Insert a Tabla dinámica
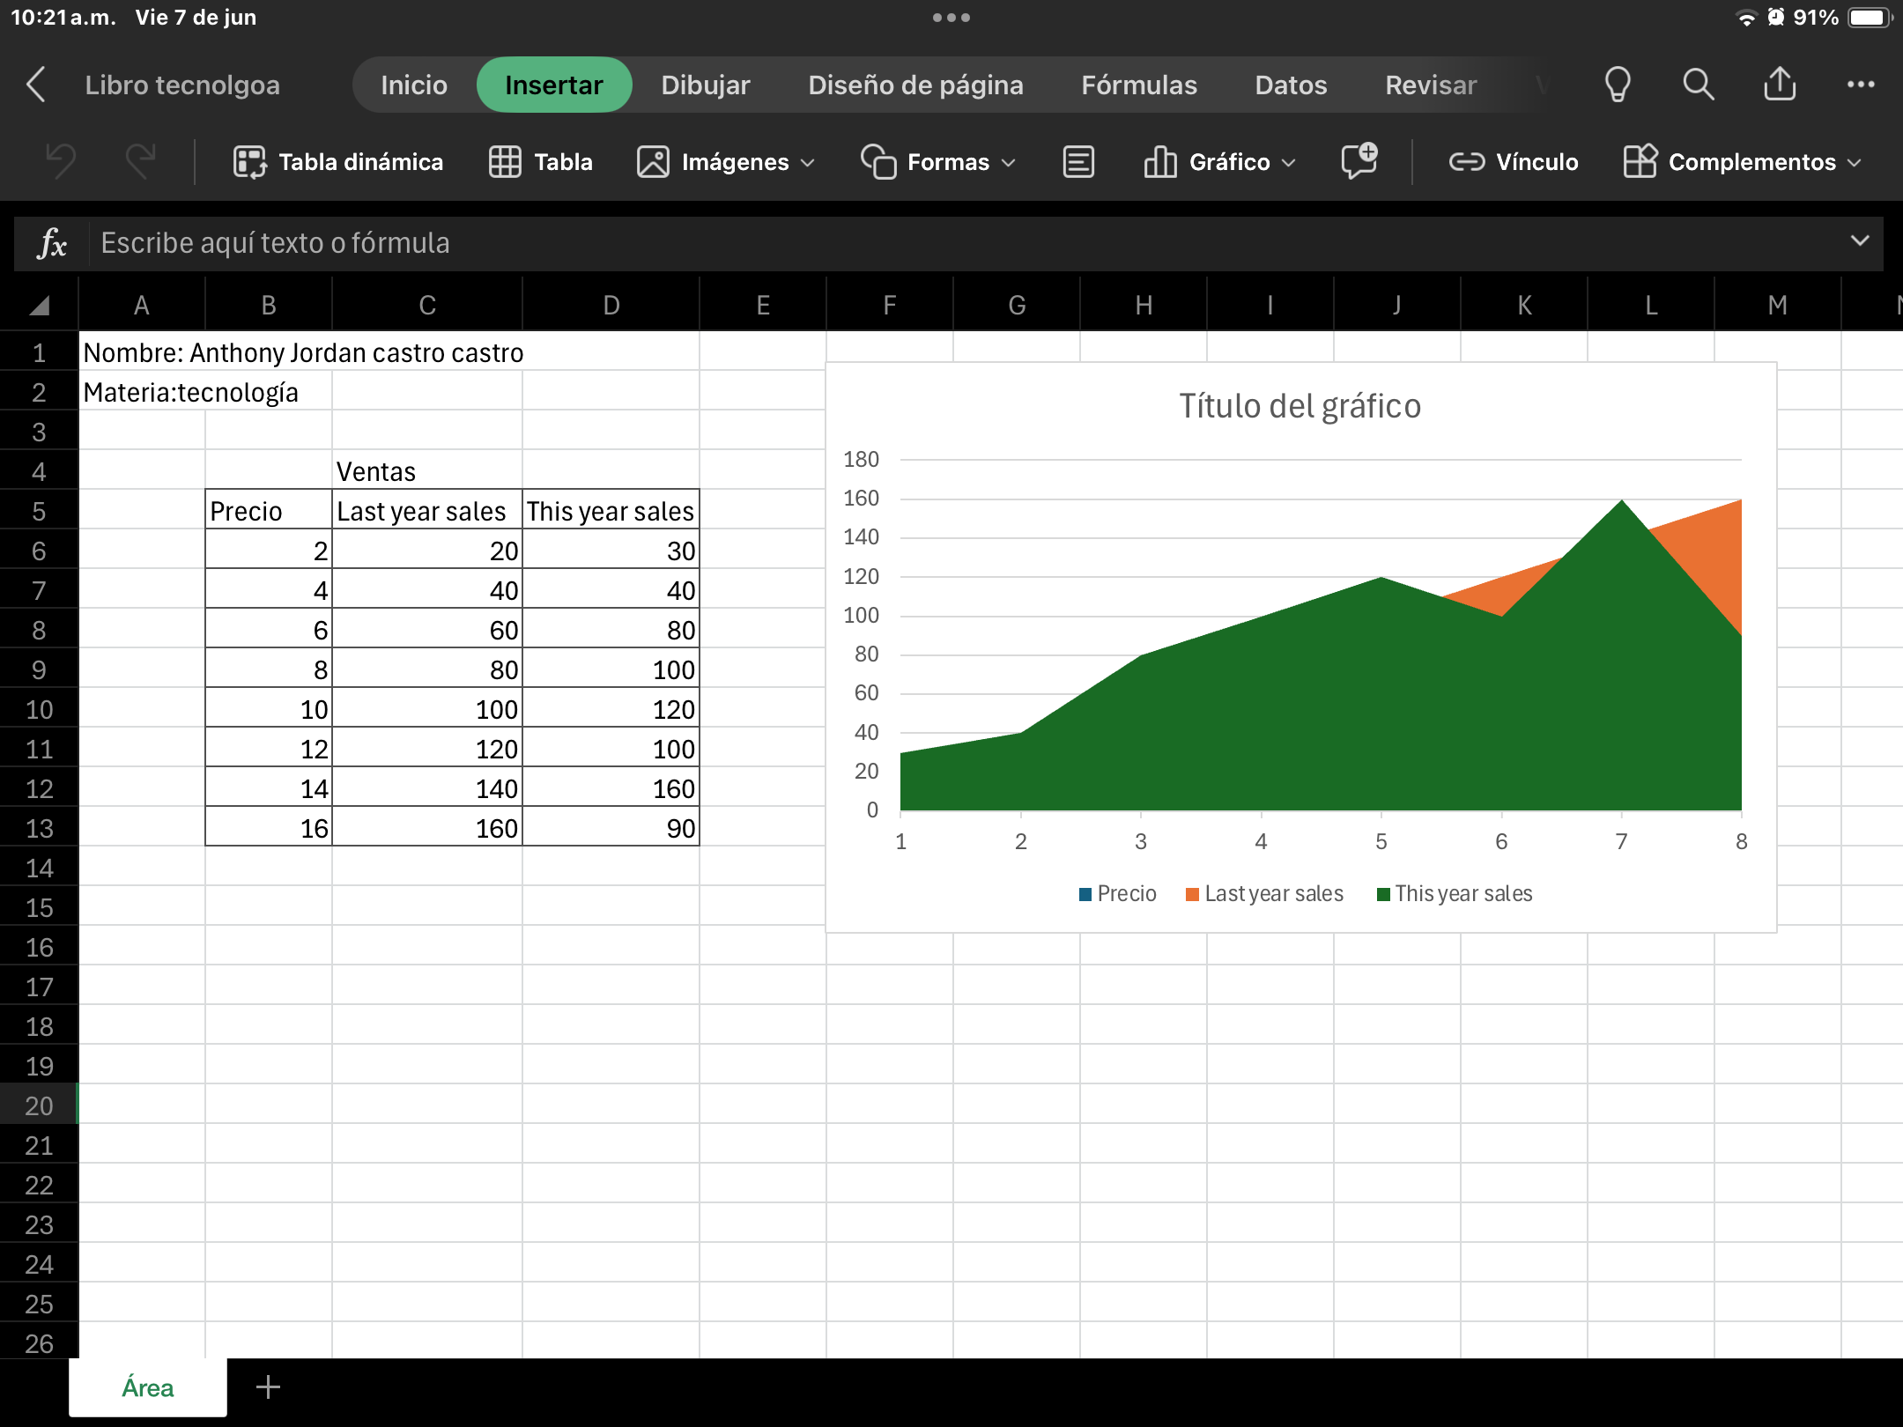The width and height of the screenshot is (1903, 1427). pyautogui.click(x=338, y=162)
